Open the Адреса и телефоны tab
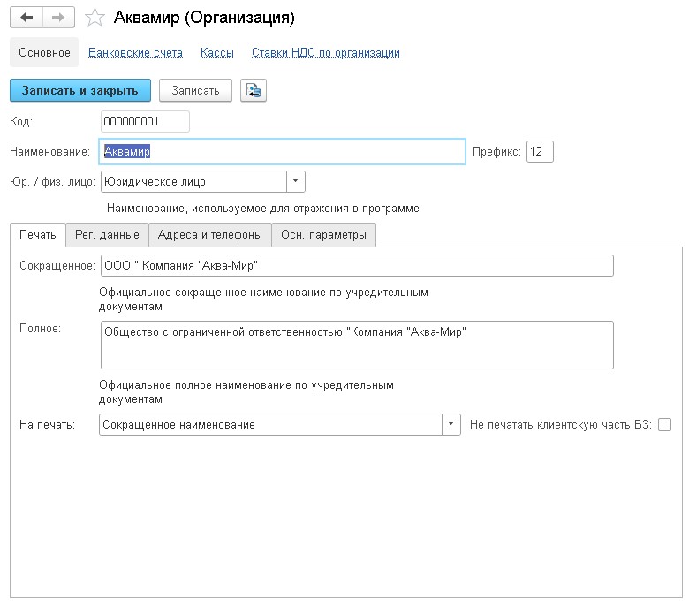The height and width of the screenshot is (608, 689). [x=209, y=234]
